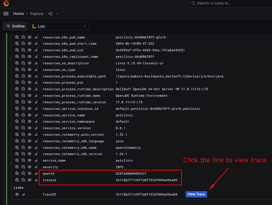This screenshot has height=205, width=272.
Task: Expand the chevron next to share icon
Action: pos(57,14)
